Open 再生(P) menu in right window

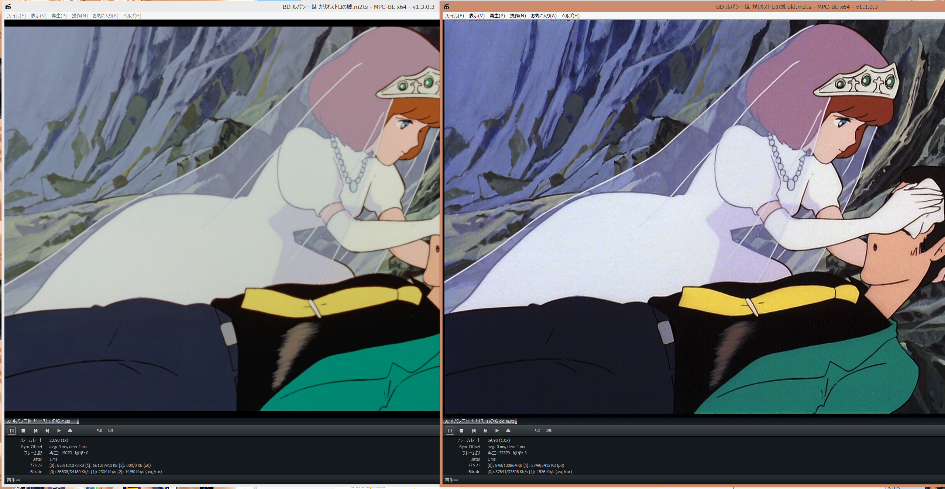pyautogui.click(x=497, y=15)
